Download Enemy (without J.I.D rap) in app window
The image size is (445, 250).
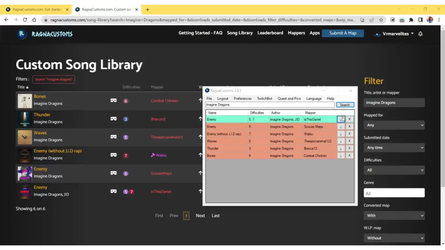(x=341, y=134)
